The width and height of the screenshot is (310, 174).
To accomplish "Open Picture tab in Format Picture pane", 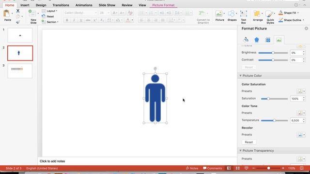I will [279, 40].
